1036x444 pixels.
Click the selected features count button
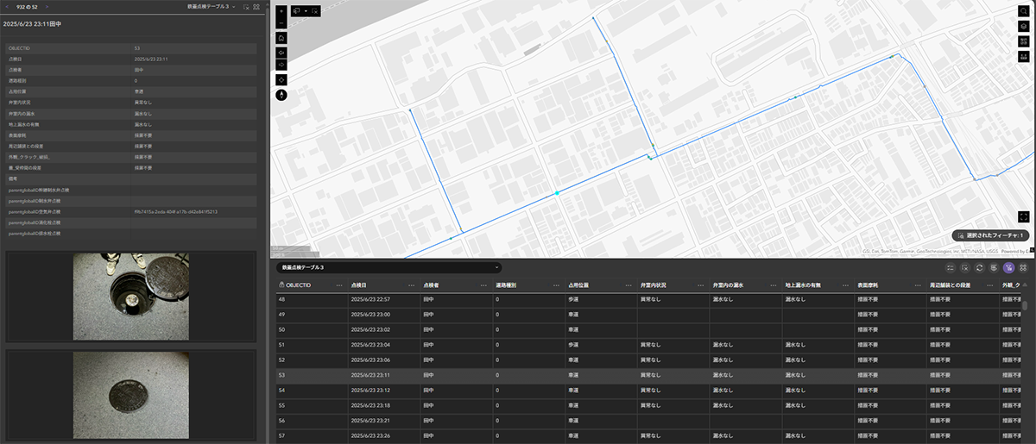click(x=989, y=235)
